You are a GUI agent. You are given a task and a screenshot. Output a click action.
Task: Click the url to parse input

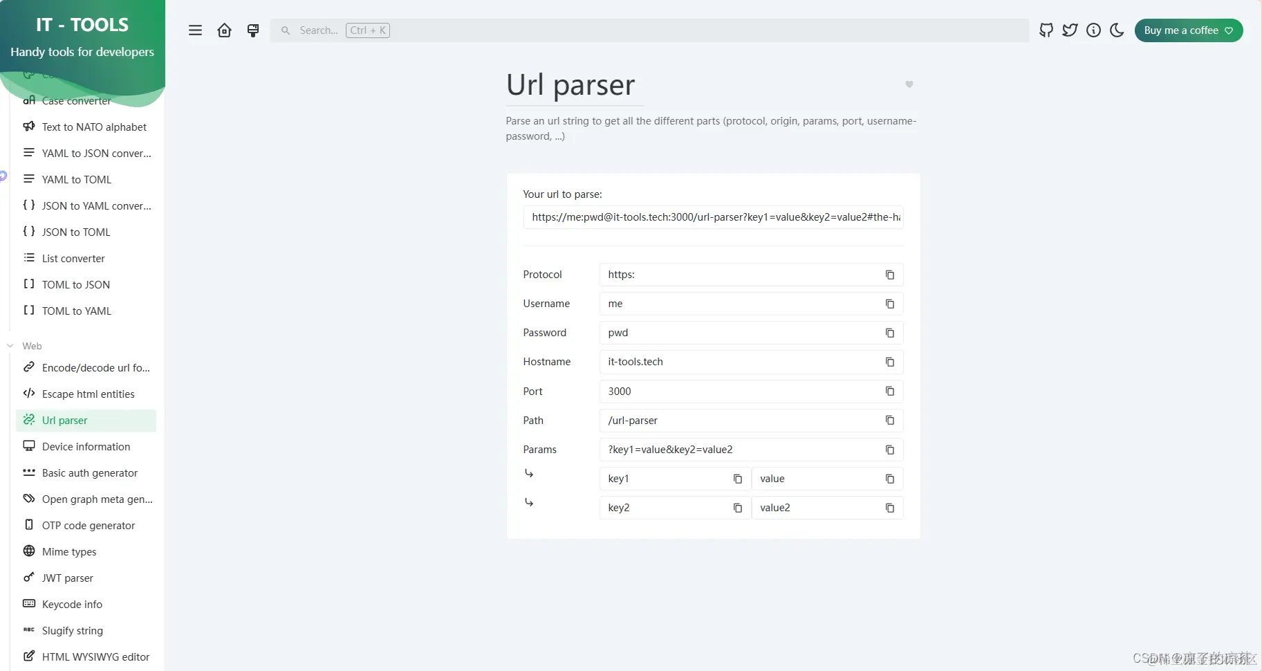click(713, 217)
